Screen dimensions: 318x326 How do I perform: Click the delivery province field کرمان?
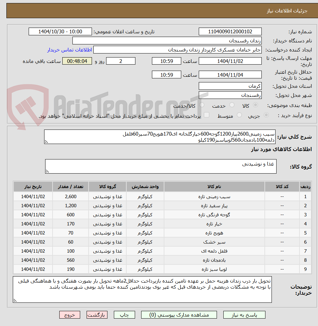pos(230,86)
